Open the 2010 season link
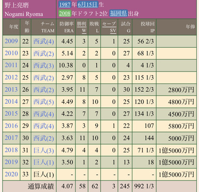199x192 pixels. click(11, 53)
